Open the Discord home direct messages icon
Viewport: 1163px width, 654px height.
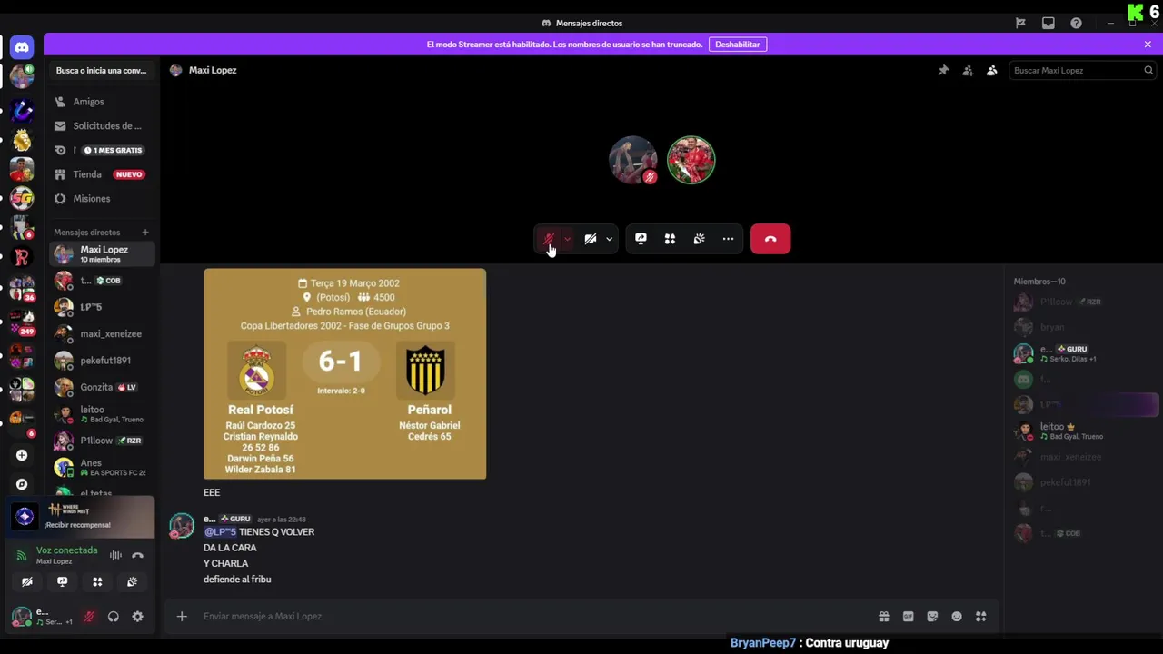(x=22, y=47)
